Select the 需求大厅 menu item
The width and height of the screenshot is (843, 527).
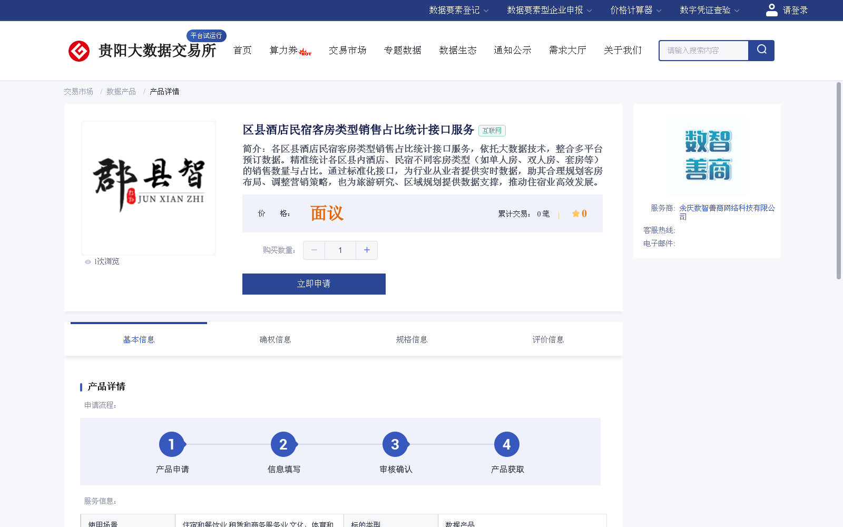[x=567, y=50]
